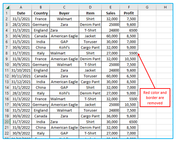Select date cell 30/11/2021
Image resolution: width=176 pixels, height=142 pixels.
21,76
